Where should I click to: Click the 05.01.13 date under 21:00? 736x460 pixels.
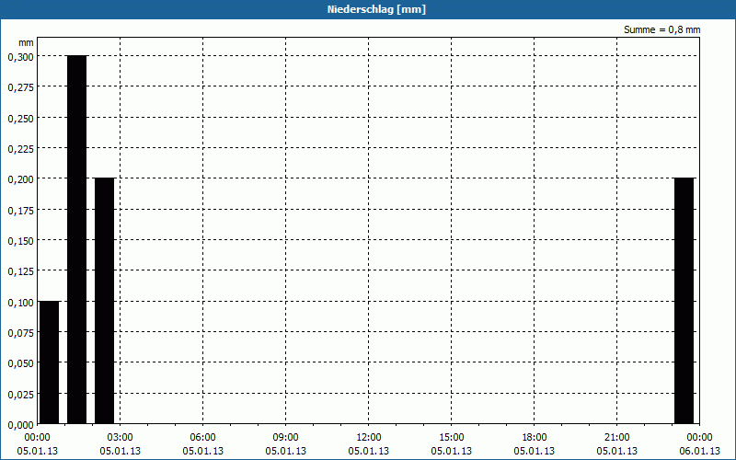click(616, 451)
